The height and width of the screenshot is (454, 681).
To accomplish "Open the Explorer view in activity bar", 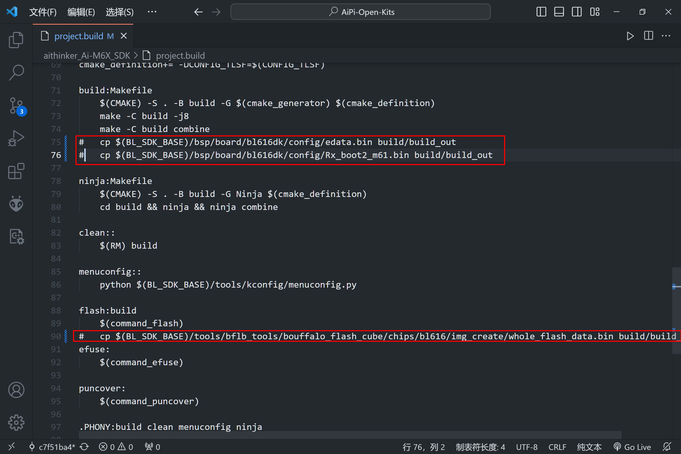I will tap(16, 40).
